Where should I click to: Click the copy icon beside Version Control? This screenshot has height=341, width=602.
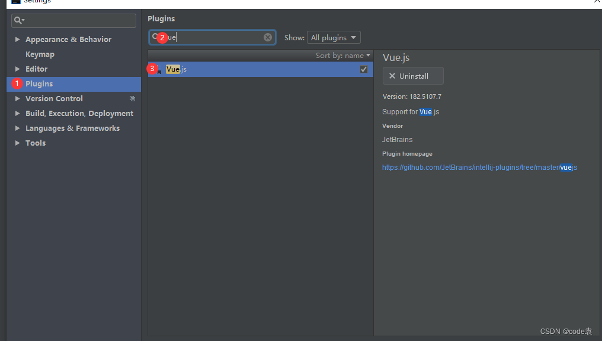[132, 98]
